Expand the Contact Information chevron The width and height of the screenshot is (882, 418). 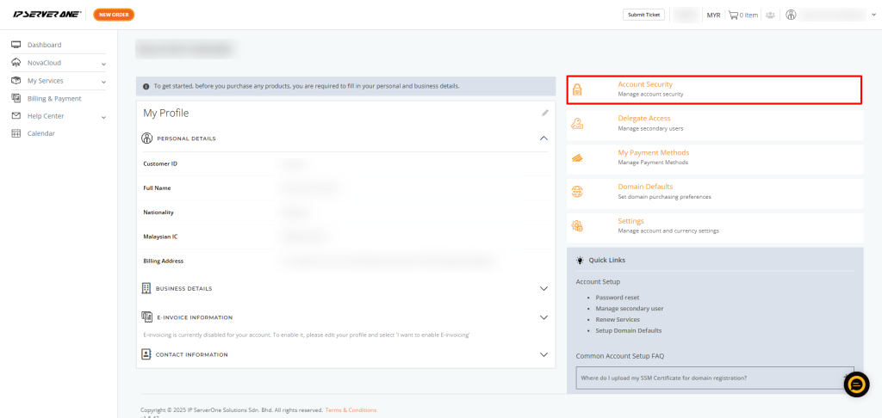pyautogui.click(x=543, y=354)
